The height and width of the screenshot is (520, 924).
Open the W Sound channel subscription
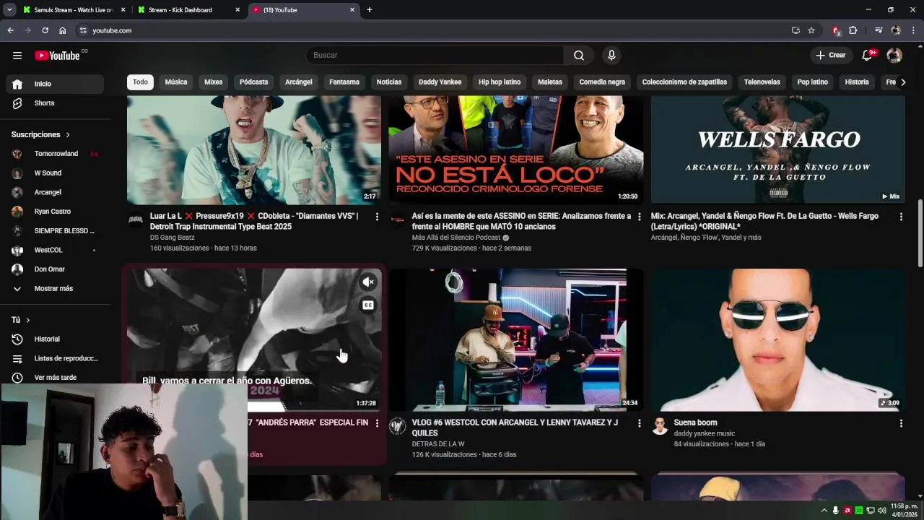(x=55, y=173)
